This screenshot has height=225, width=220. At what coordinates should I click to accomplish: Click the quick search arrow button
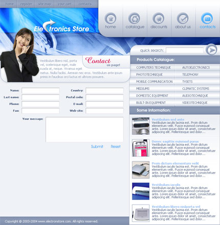pos(211,49)
